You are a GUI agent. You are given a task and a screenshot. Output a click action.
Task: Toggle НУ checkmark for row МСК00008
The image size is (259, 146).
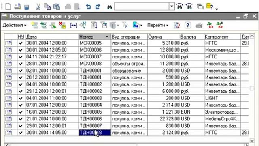point(21,64)
